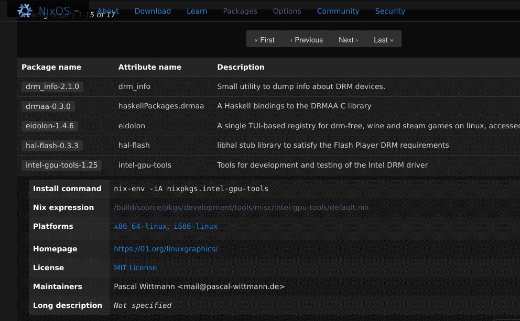Screen dimensions: 520x321
Task: Open the x86_64-linux platform link
Action: [140, 226]
